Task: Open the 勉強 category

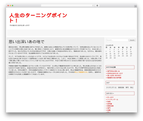Action: pos(109,102)
